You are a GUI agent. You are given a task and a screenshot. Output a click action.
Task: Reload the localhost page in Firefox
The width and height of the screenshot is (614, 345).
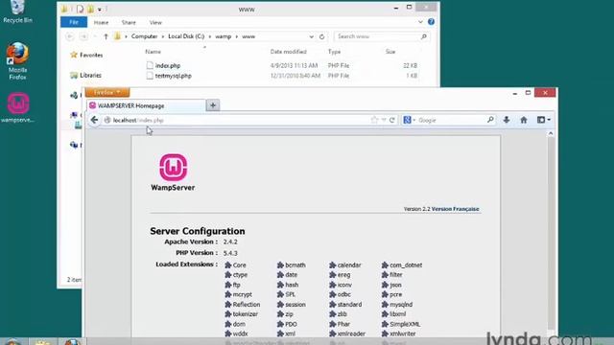click(392, 120)
